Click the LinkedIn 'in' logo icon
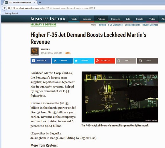165x148 pixels. coord(55,61)
